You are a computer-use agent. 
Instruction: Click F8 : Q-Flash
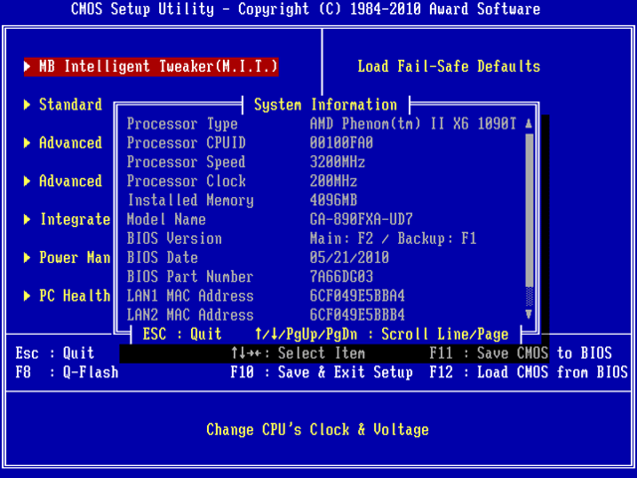click(x=67, y=372)
